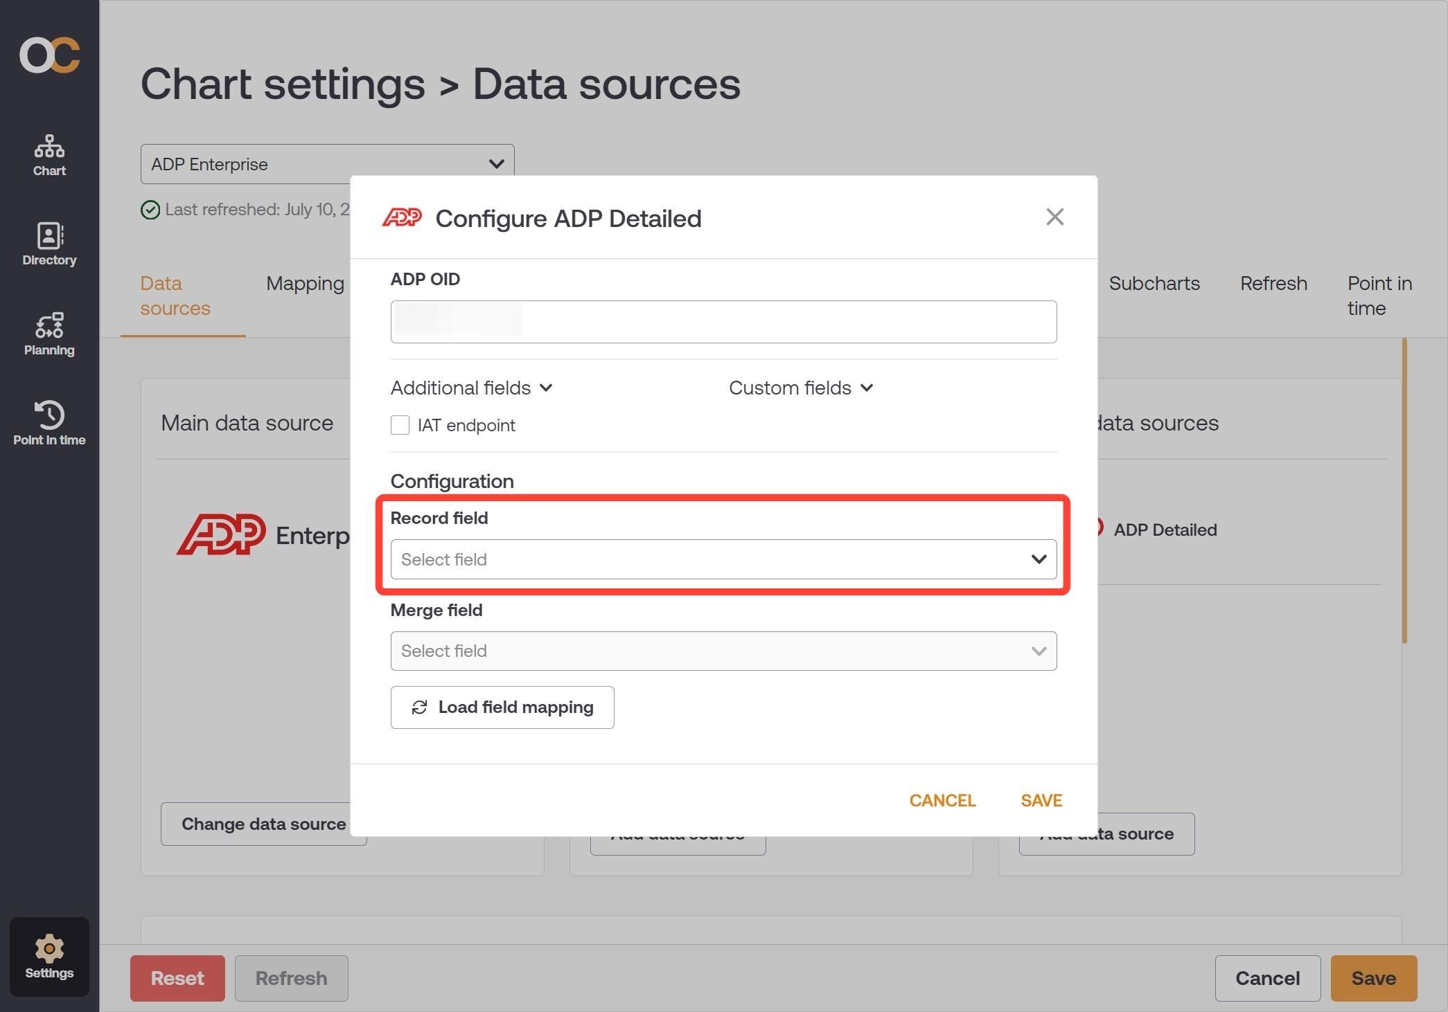Open Settings gear in sidebar

(49, 957)
